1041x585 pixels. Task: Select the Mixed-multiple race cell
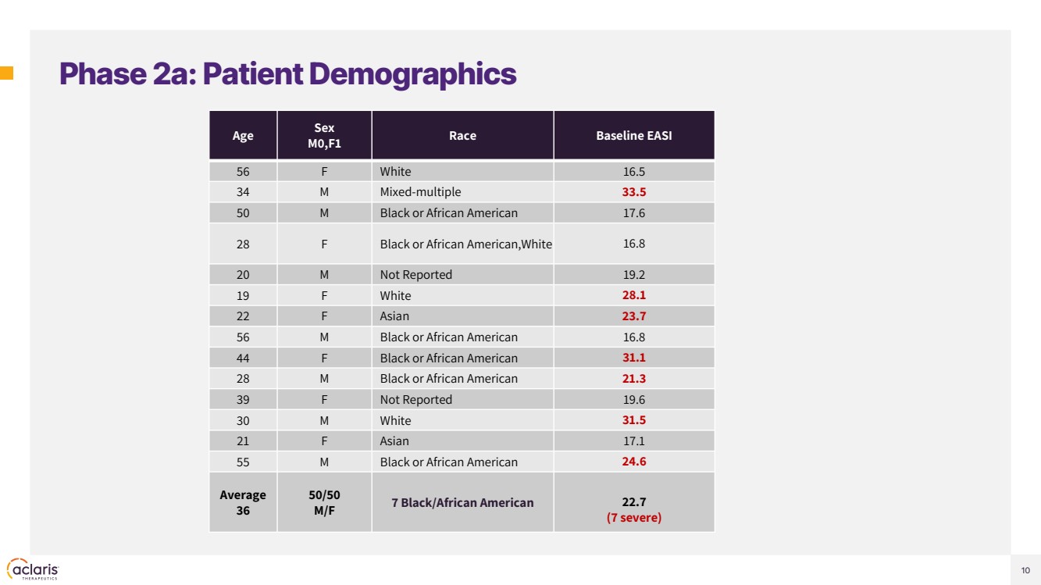tap(420, 192)
